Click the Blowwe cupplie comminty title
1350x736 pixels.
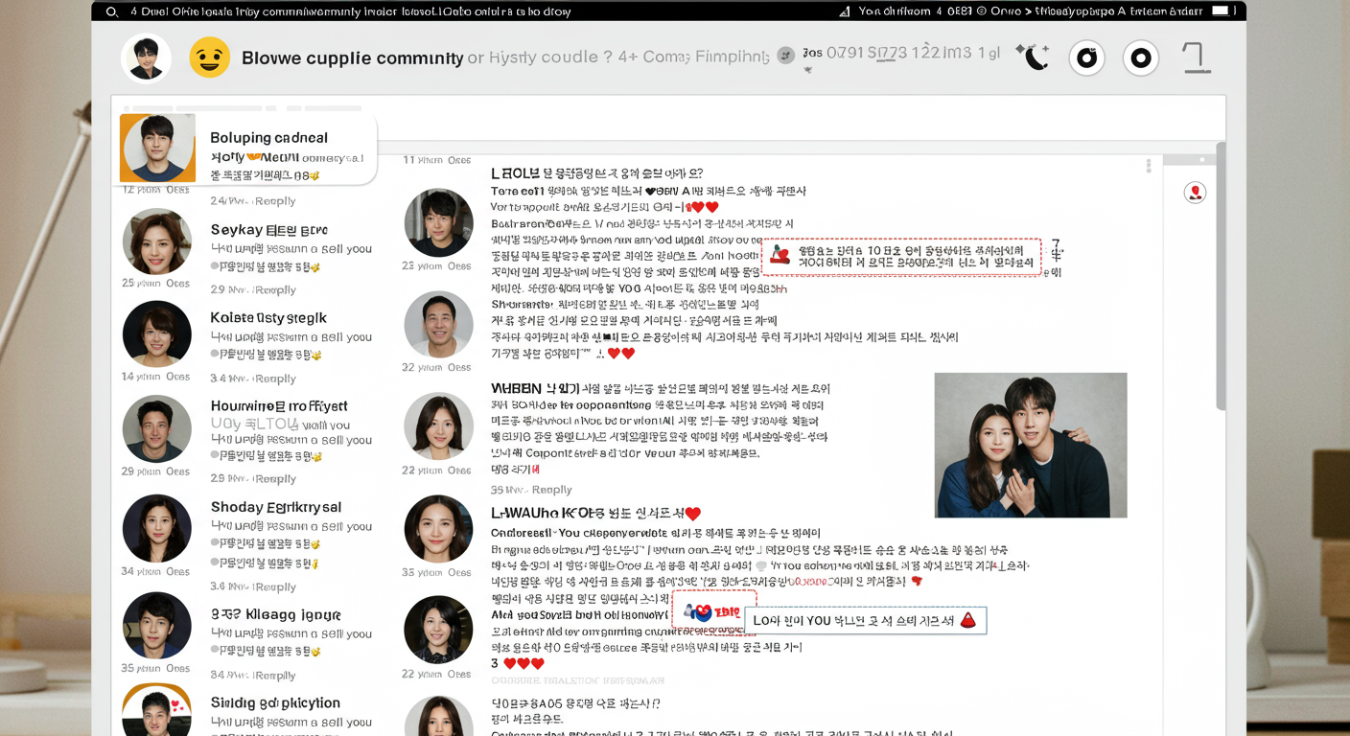point(353,57)
